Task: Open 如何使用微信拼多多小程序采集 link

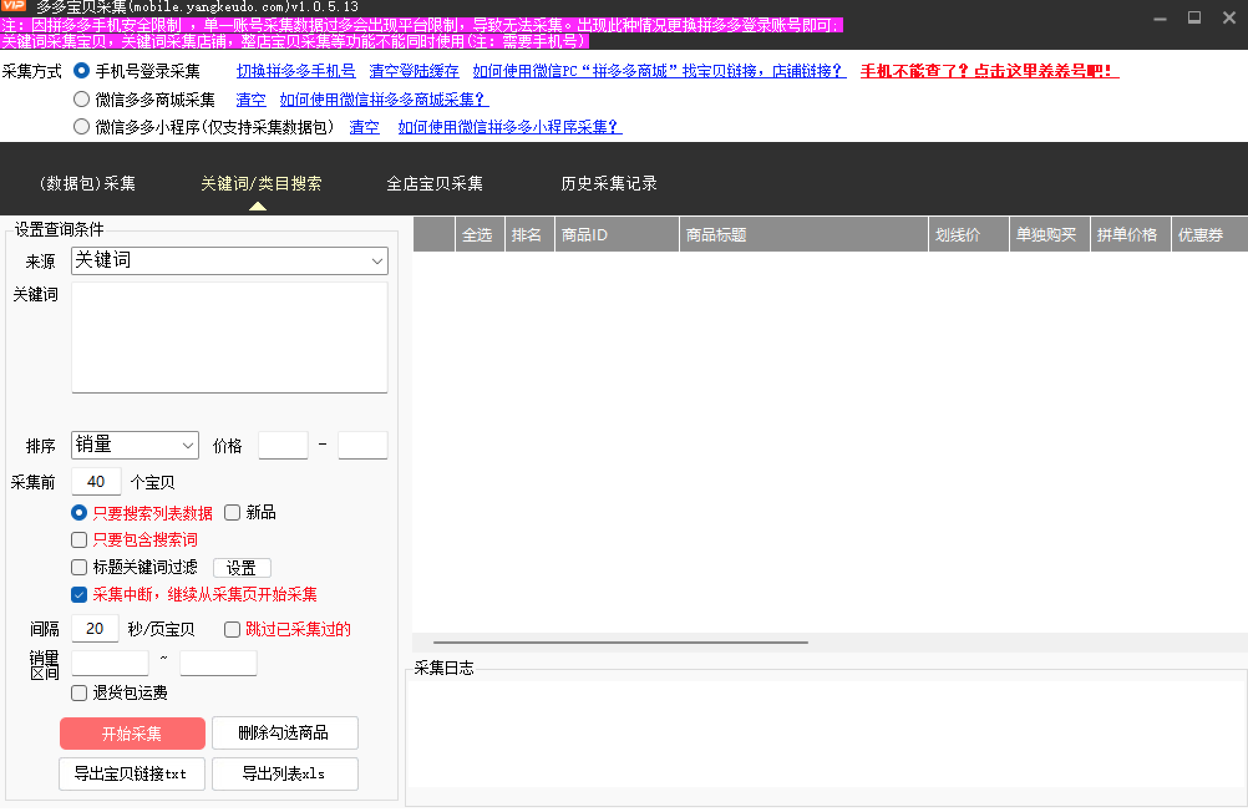Action: 510,128
